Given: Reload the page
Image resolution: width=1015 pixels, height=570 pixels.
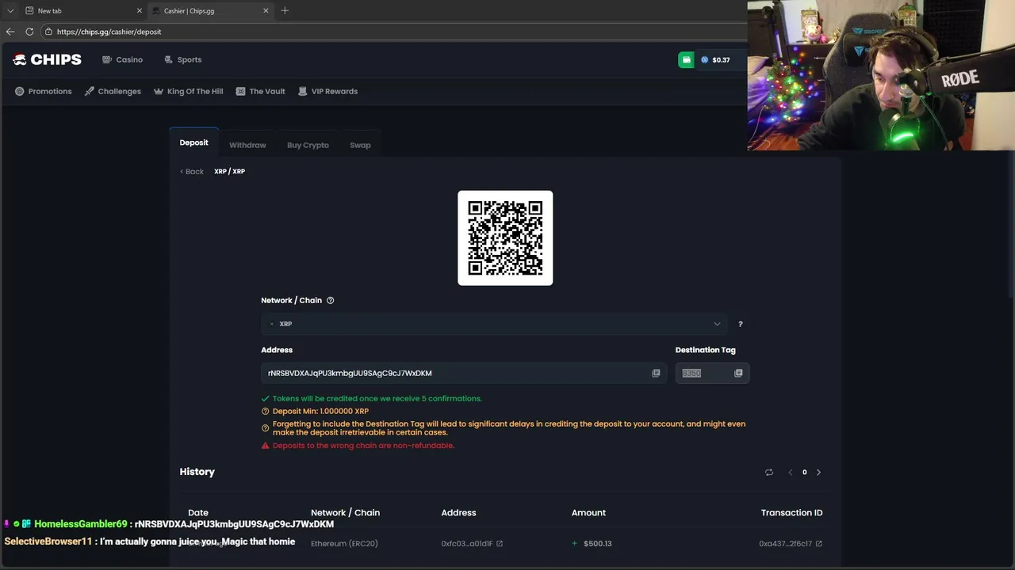Looking at the screenshot, I should tap(29, 32).
